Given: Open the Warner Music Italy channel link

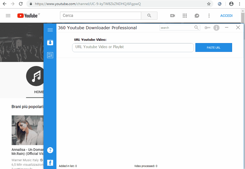Looking at the screenshot, I should (x=25, y=160).
